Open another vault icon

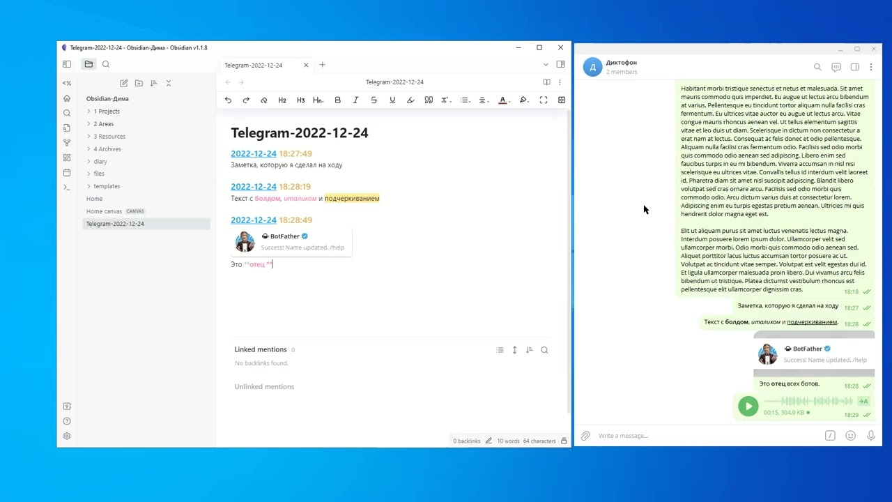point(67,406)
